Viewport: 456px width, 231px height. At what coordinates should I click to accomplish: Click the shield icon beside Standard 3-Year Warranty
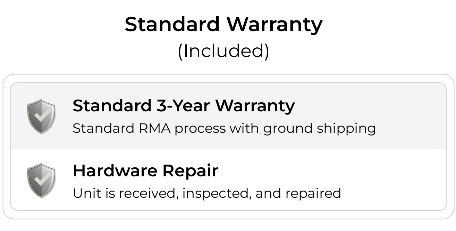pos(42,116)
